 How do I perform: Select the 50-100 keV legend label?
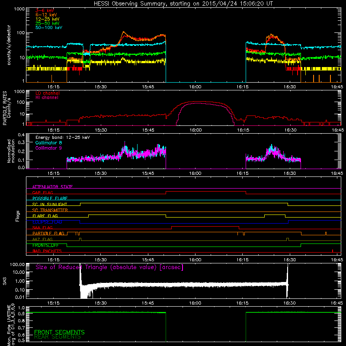point(48,27)
